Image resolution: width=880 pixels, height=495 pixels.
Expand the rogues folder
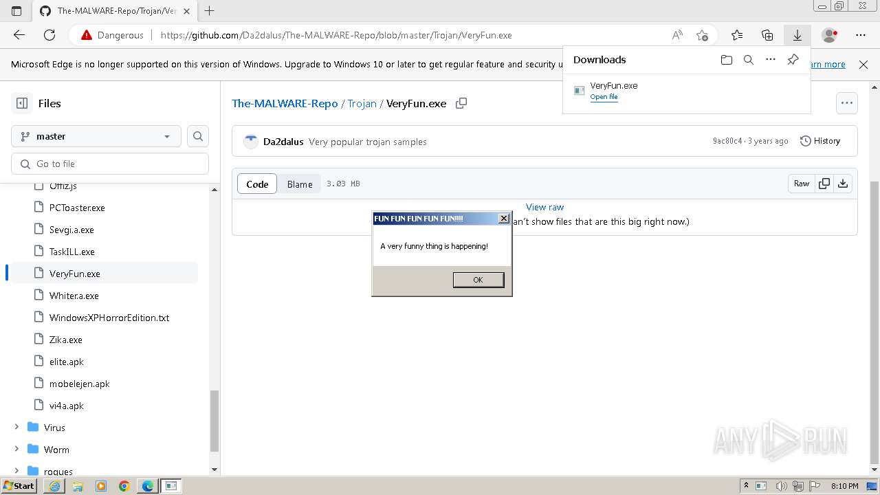(16, 471)
